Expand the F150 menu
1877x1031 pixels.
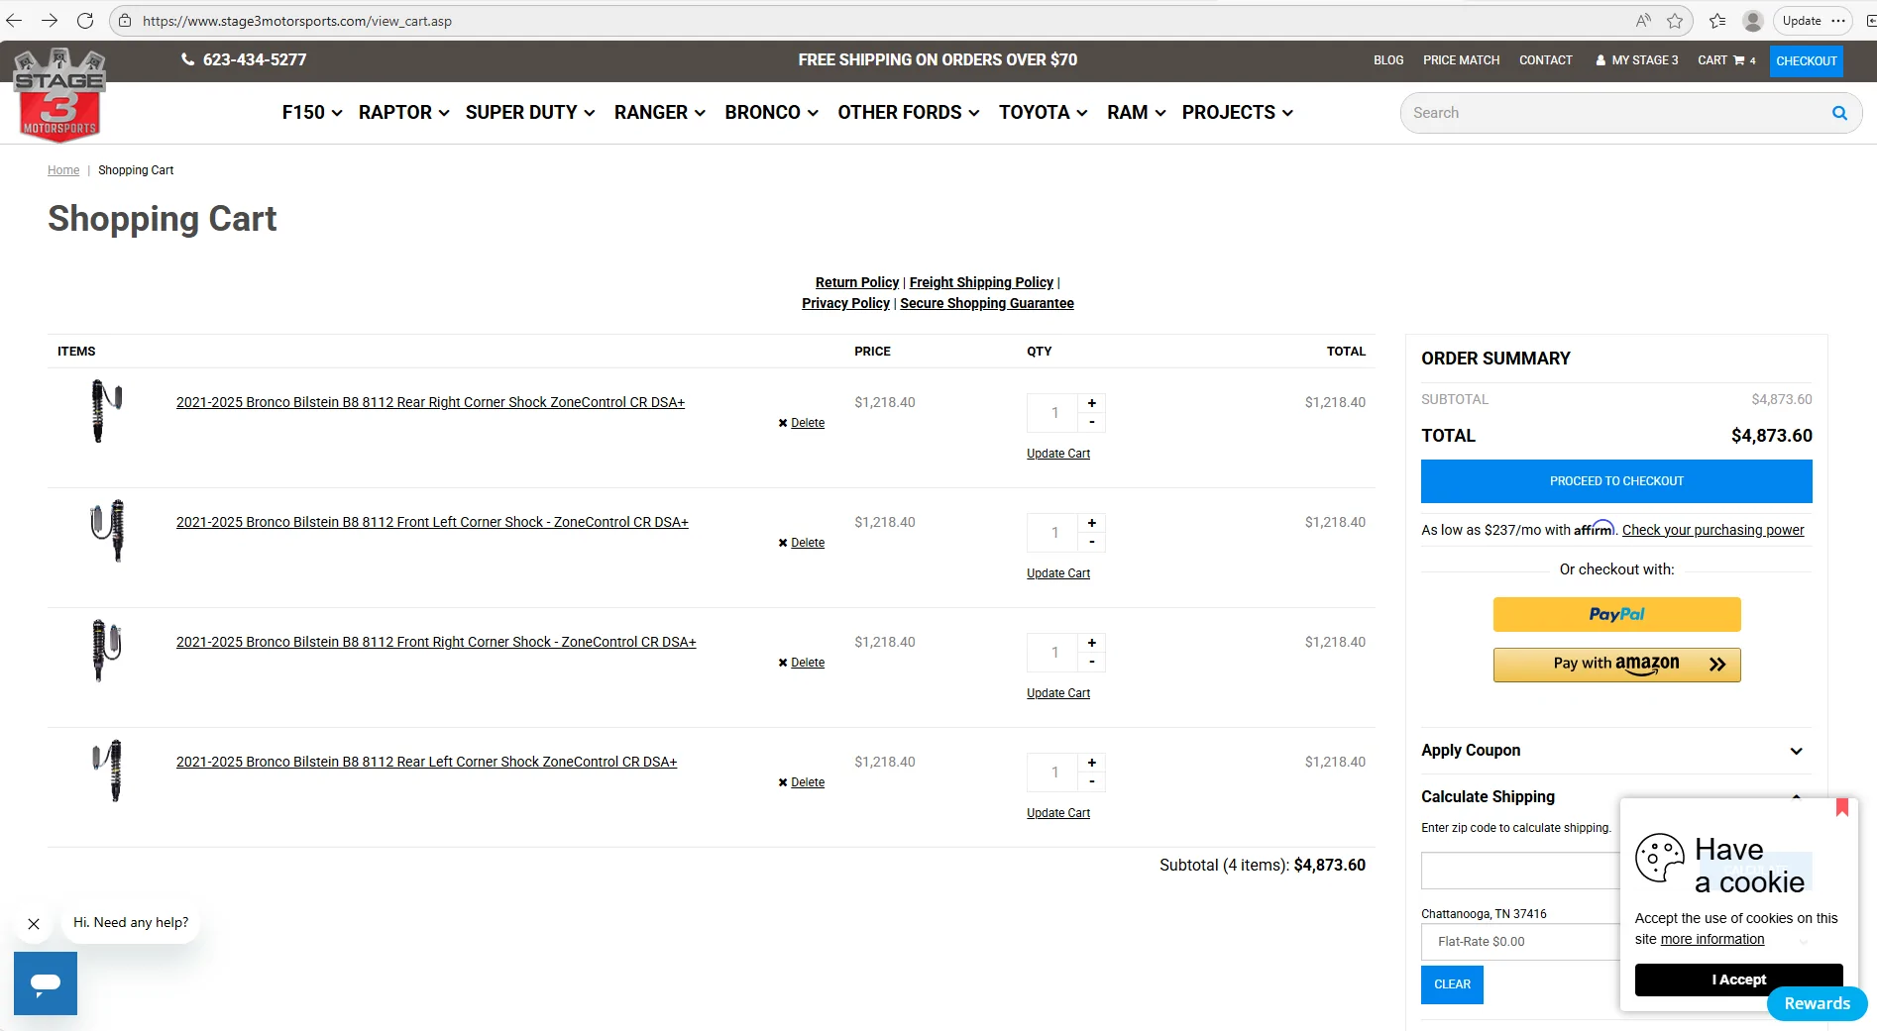click(312, 113)
